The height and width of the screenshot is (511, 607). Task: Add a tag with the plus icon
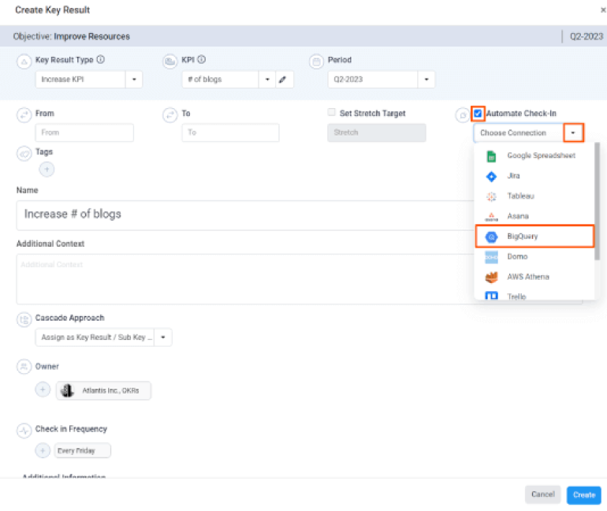47,170
